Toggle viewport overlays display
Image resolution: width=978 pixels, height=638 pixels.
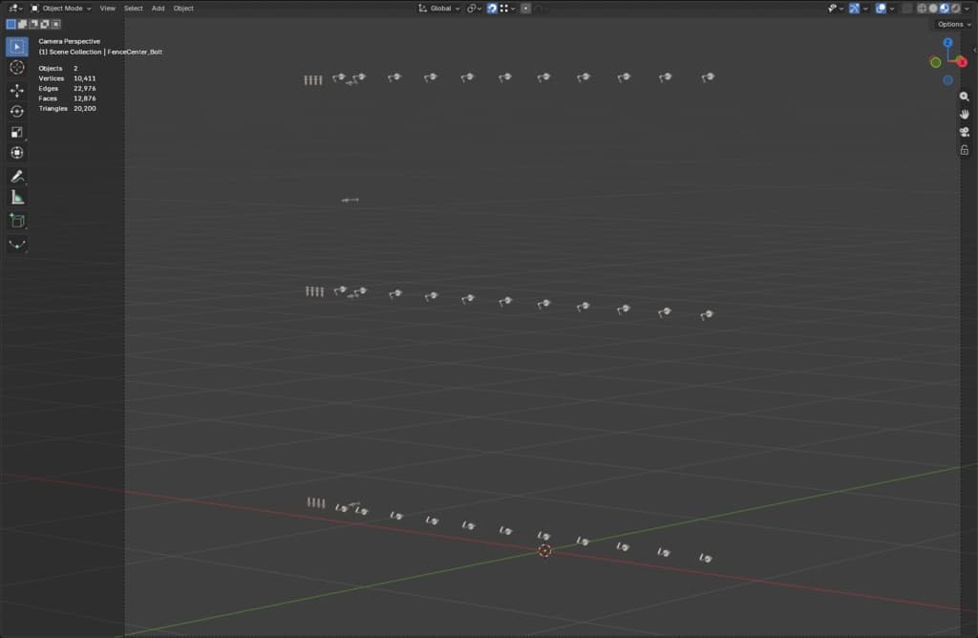click(881, 8)
